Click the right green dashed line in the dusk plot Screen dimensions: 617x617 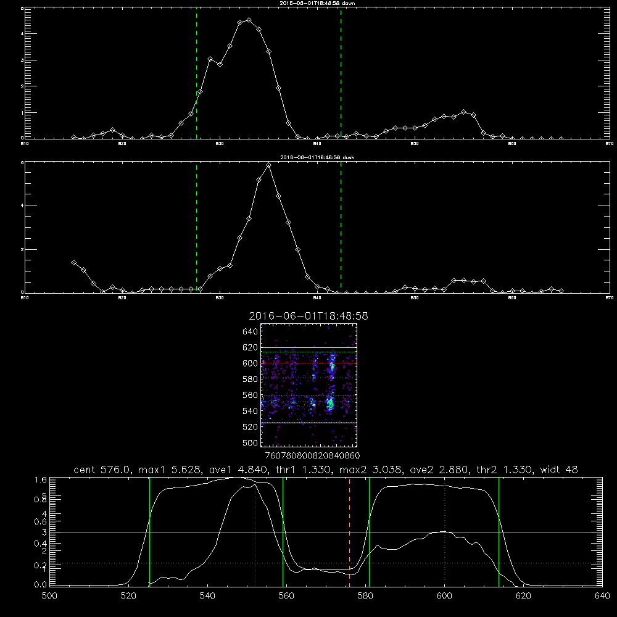[x=341, y=227]
